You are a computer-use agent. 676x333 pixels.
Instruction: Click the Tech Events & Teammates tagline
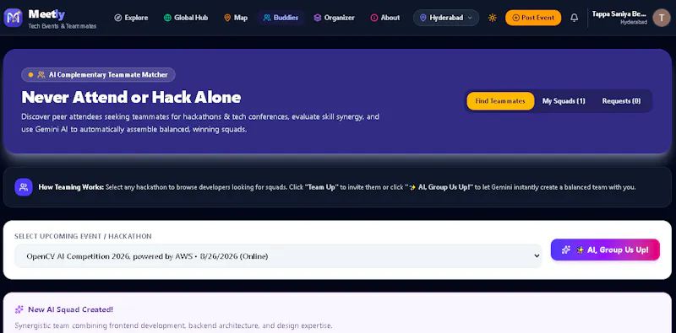pos(63,26)
